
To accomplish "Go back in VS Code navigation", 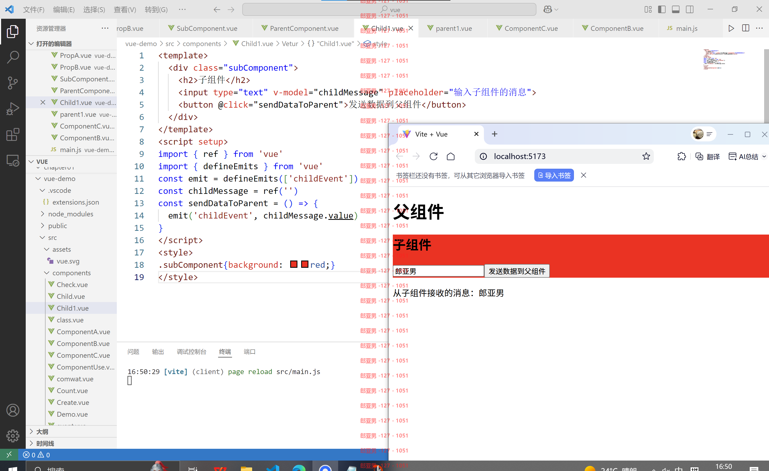I will (x=217, y=9).
